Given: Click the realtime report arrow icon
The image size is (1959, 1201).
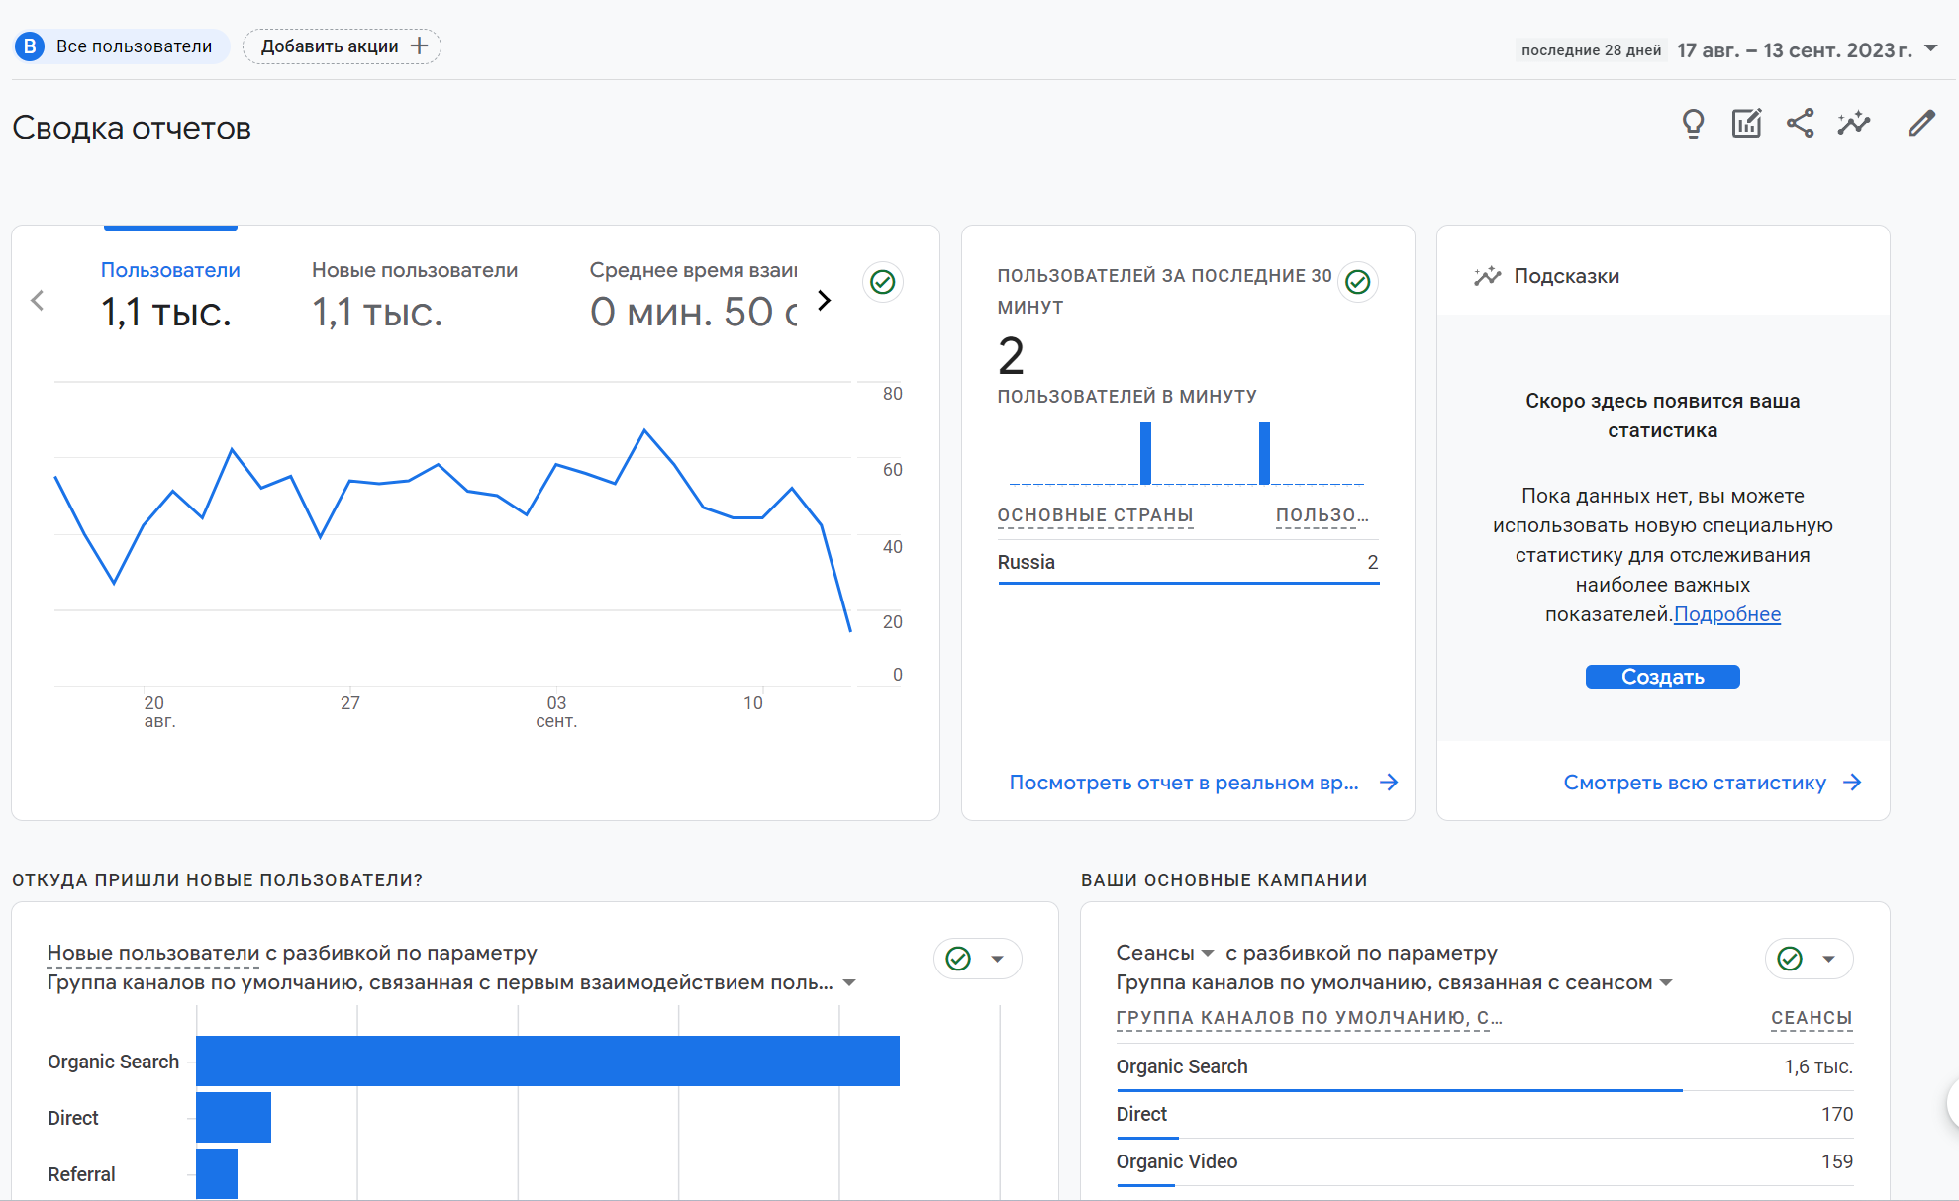Looking at the screenshot, I should (x=1389, y=783).
